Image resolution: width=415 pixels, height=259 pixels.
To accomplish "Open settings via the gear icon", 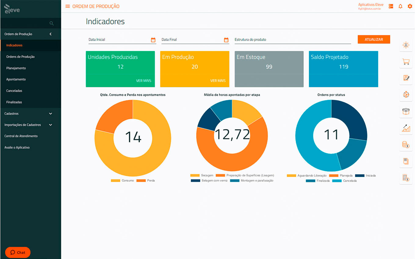I will [410, 6].
